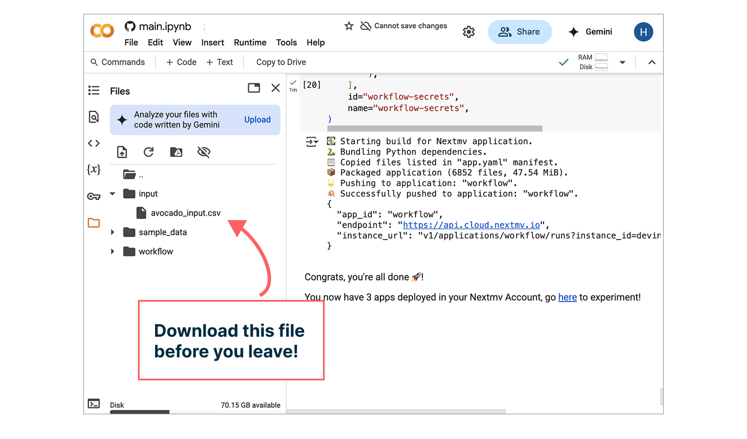Viewport: 747px width, 439px height.
Task: Upload a file to session storage
Action: [122, 152]
